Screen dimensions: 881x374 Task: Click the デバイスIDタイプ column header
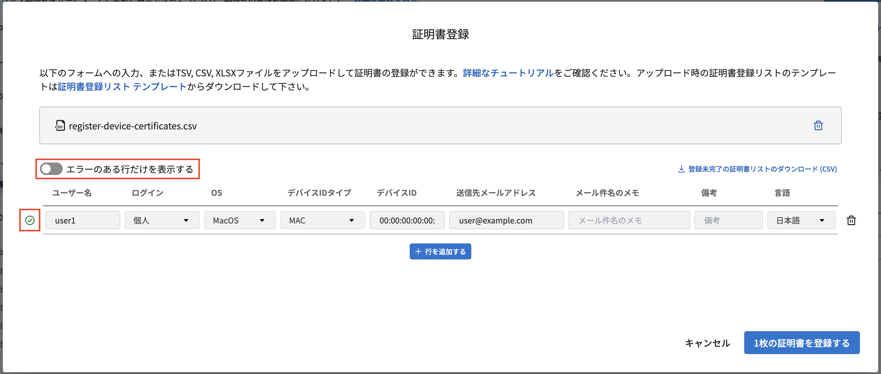319,193
